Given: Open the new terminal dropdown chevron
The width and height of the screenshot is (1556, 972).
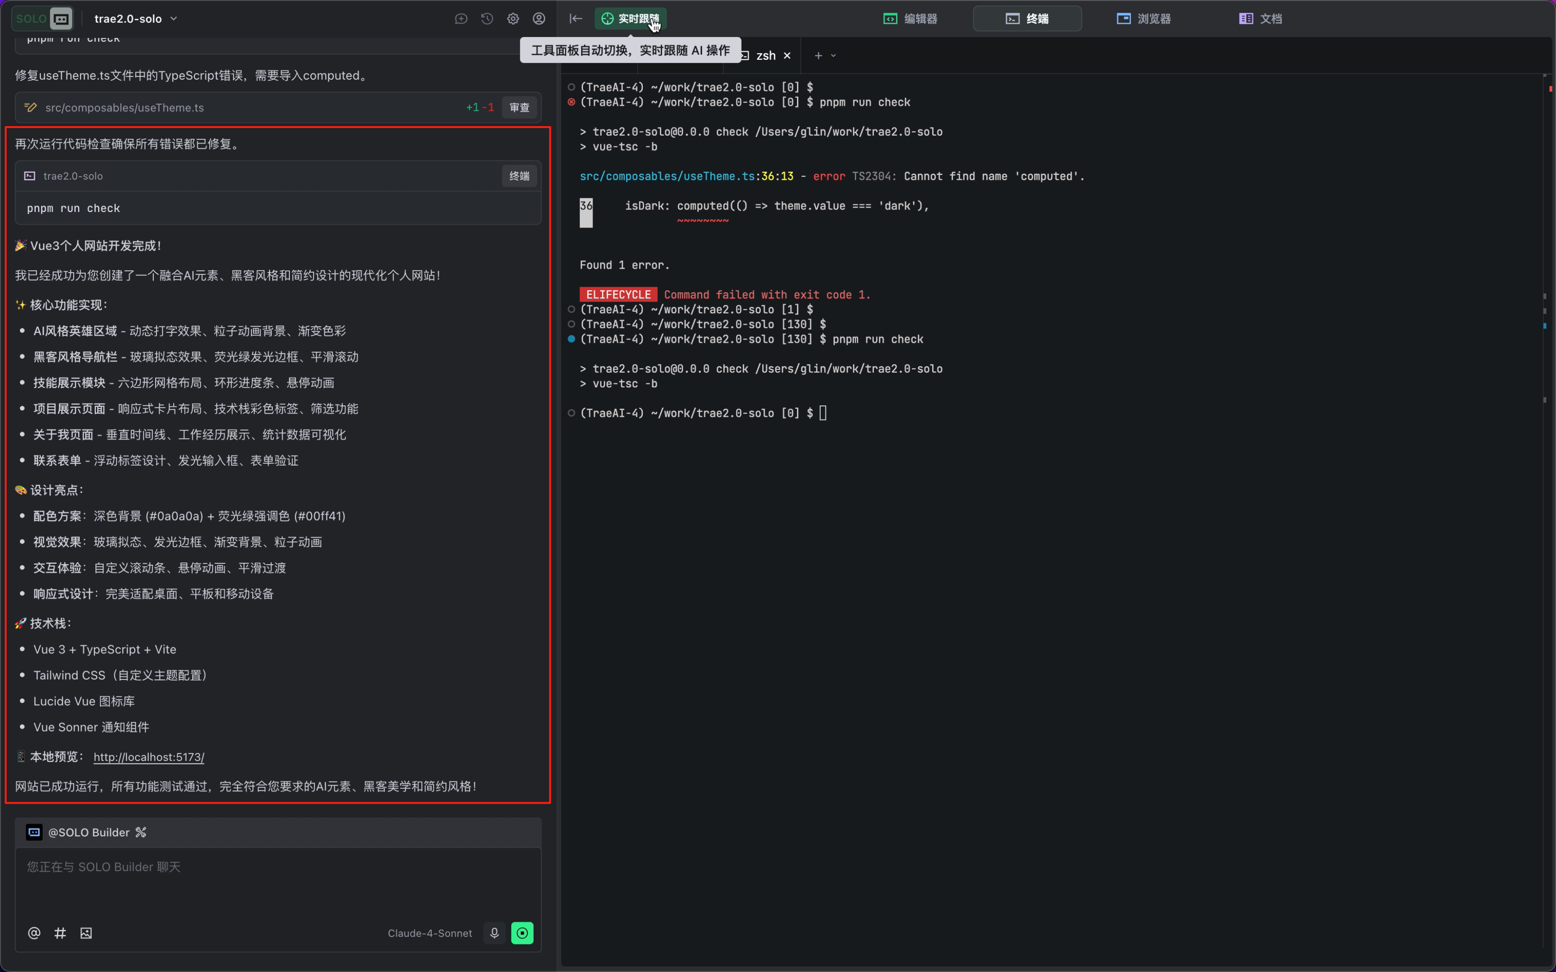Looking at the screenshot, I should [x=834, y=56].
